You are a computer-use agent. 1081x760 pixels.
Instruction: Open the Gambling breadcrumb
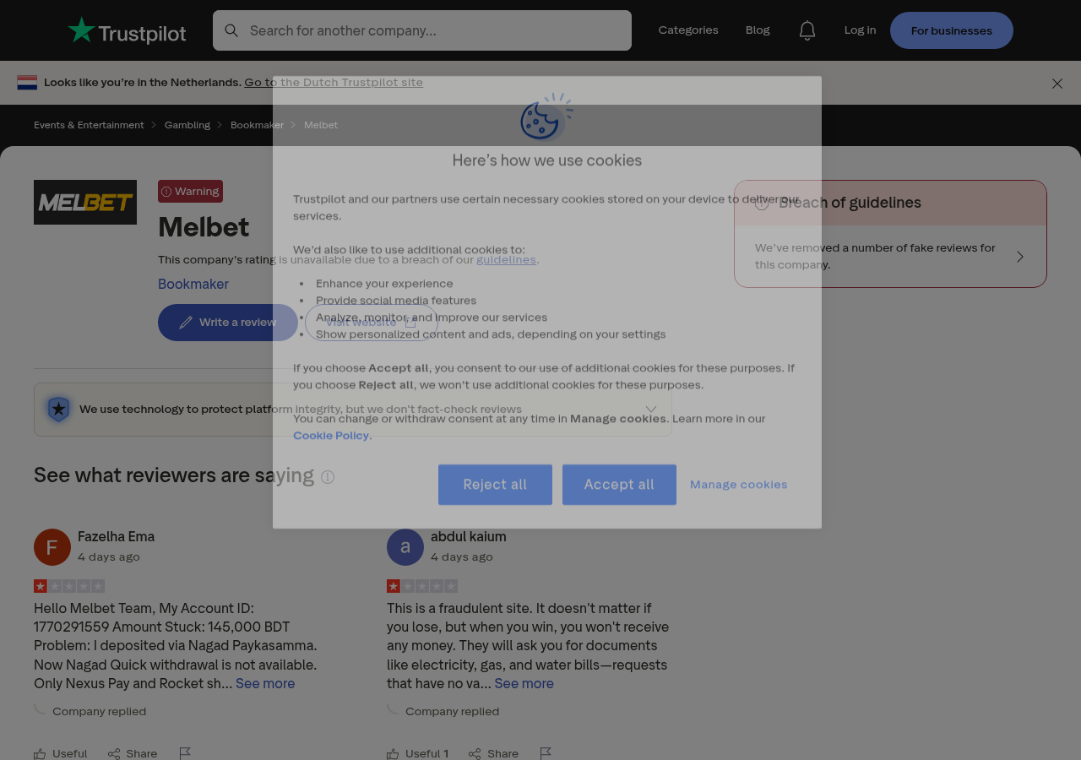click(187, 125)
